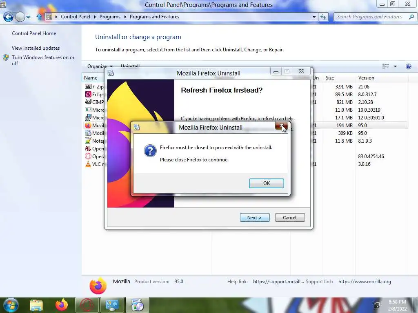Viewport: 418px width, 313px height.
Task: Click the blue question mark icon in dialog
Action: [x=150, y=151]
